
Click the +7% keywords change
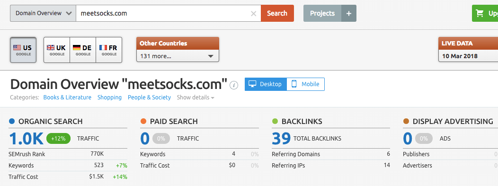tap(122, 166)
